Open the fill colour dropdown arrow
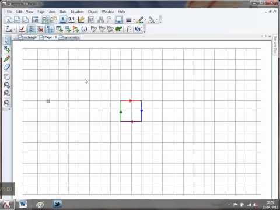The height and width of the screenshot is (210, 280). (x=156, y=20)
